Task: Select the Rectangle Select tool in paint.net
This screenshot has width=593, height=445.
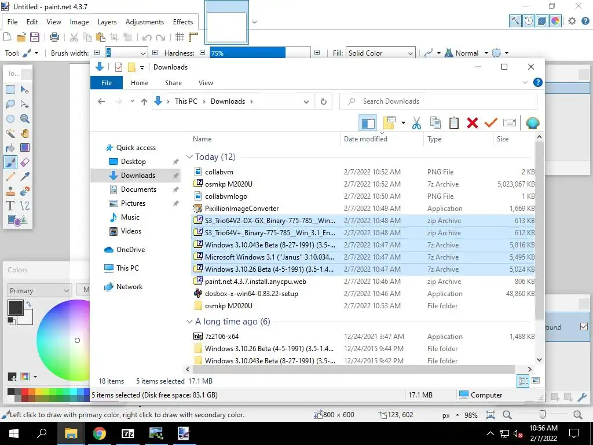Action: pyautogui.click(x=10, y=90)
